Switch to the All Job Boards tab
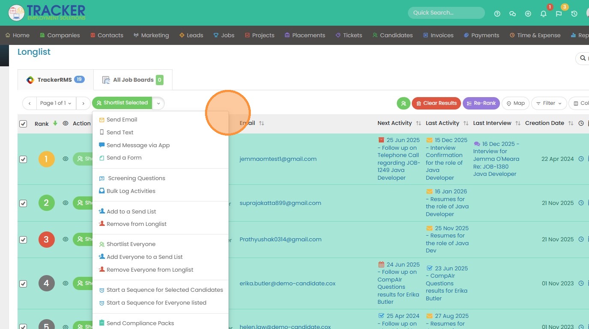The width and height of the screenshot is (589, 329). [x=133, y=80]
